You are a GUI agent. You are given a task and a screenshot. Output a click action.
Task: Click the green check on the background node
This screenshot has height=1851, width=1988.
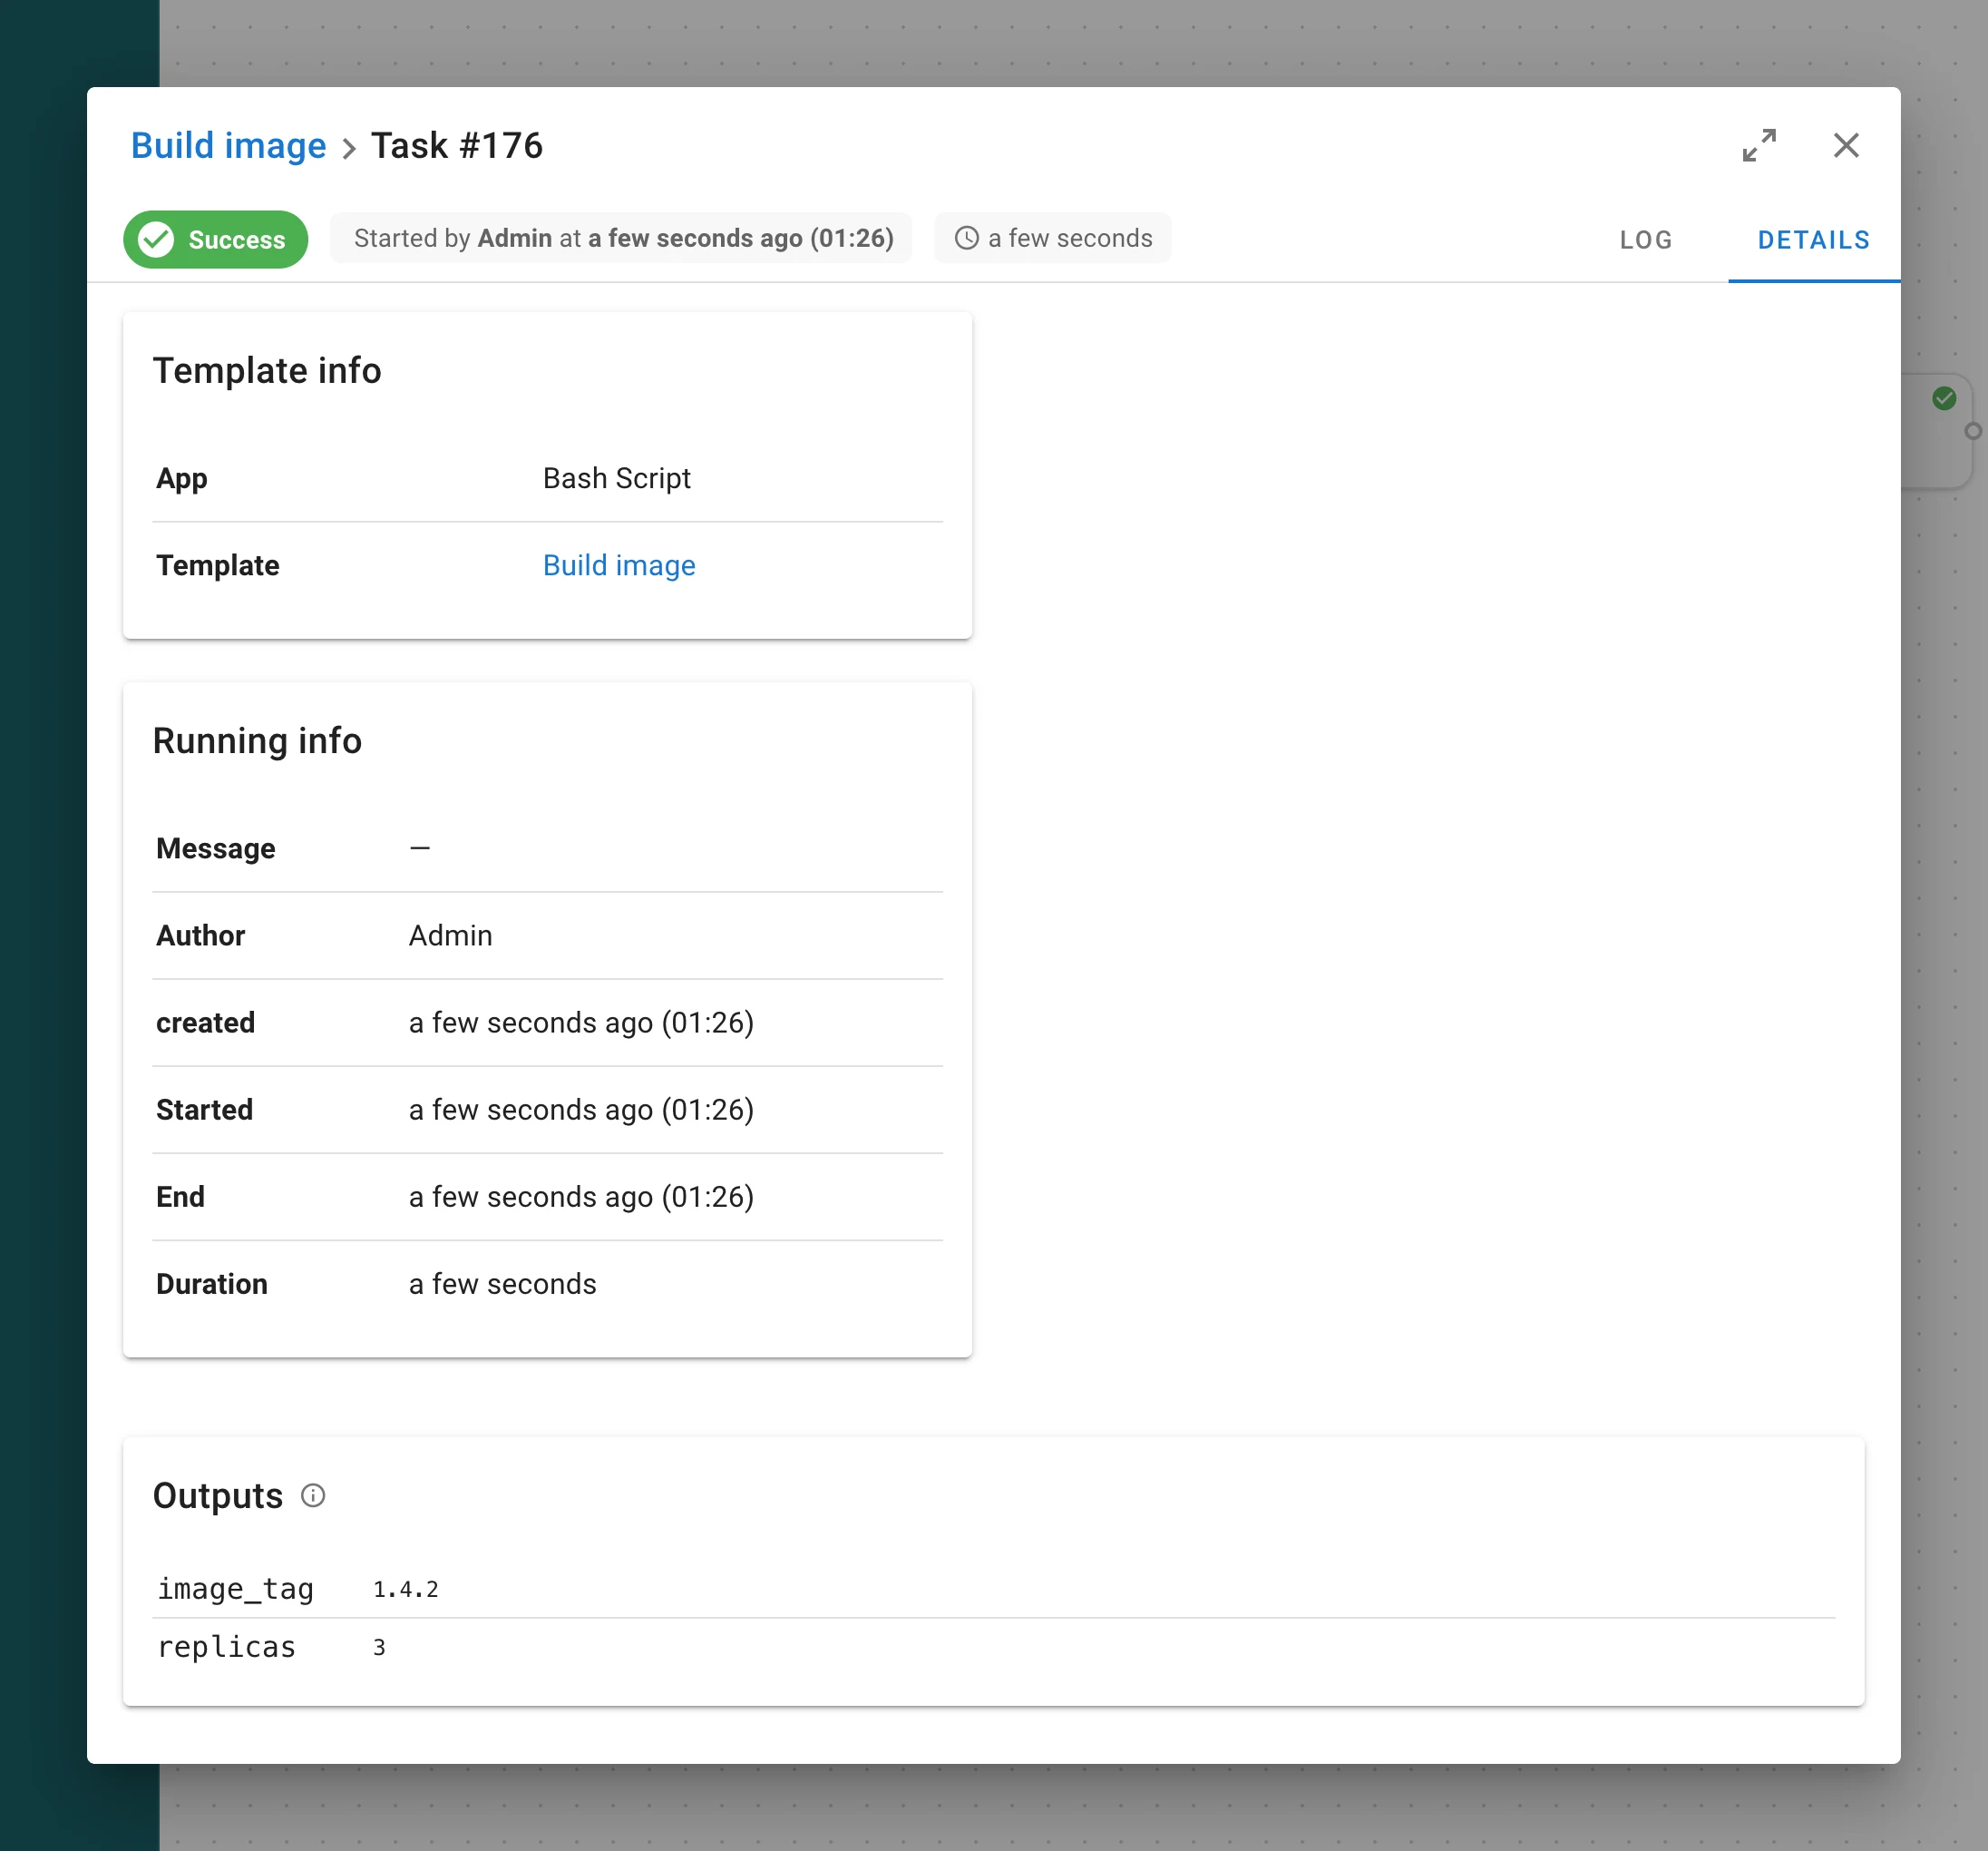click(1943, 398)
